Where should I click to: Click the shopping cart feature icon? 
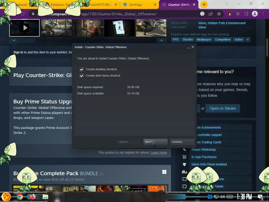pyautogui.click(x=184, y=157)
